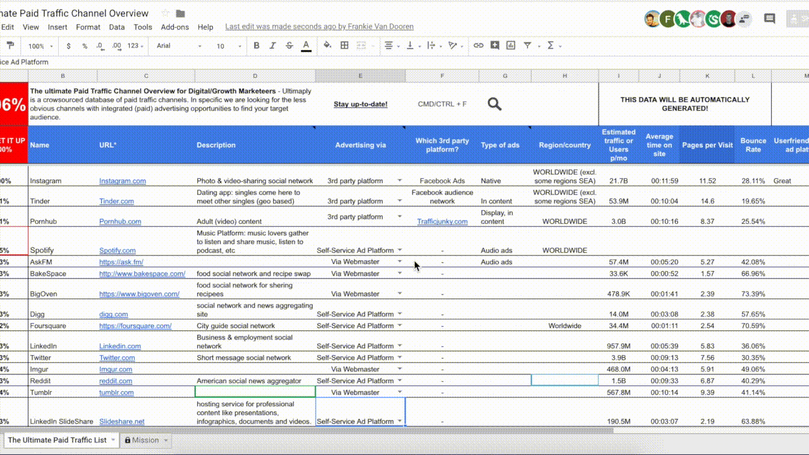Image resolution: width=809 pixels, height=455 pixels.
Task: Toggle italic formatting
Action: point(273,45)
